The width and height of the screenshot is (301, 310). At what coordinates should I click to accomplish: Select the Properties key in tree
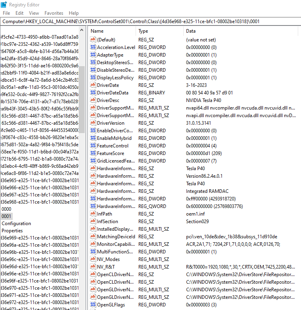point(12,231)
